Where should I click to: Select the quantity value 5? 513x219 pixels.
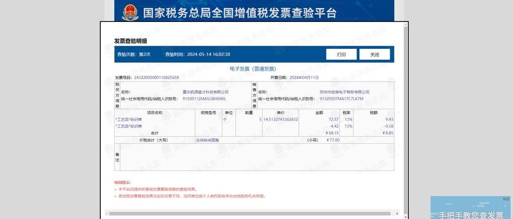[x=260, y=119]
